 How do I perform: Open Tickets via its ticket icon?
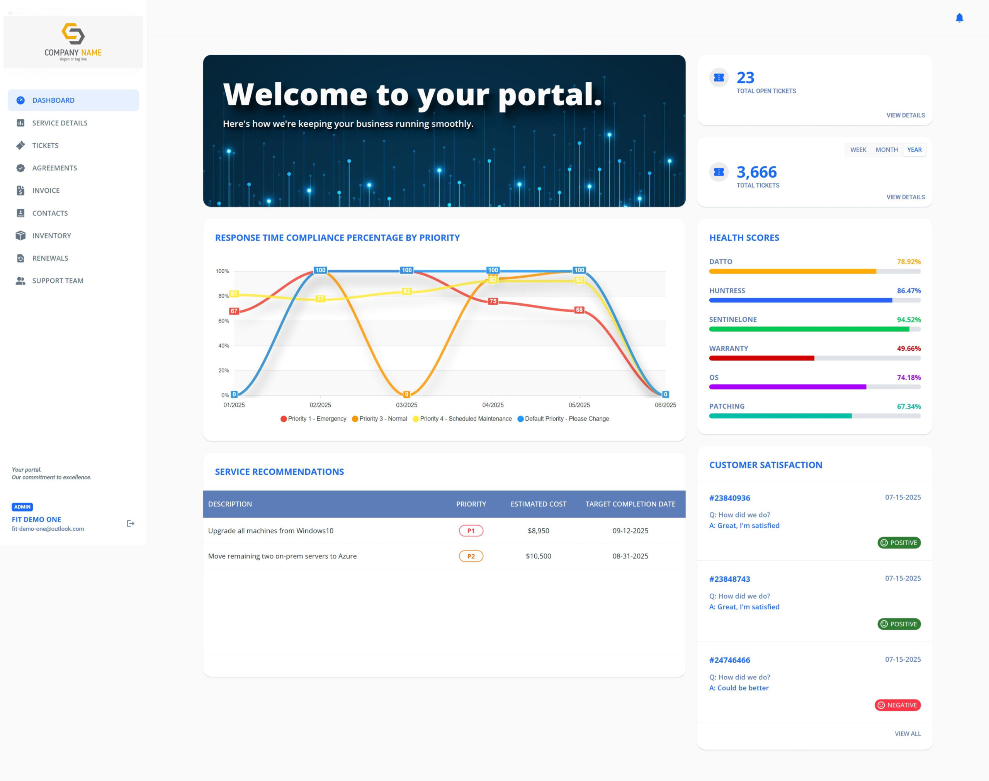20,145
